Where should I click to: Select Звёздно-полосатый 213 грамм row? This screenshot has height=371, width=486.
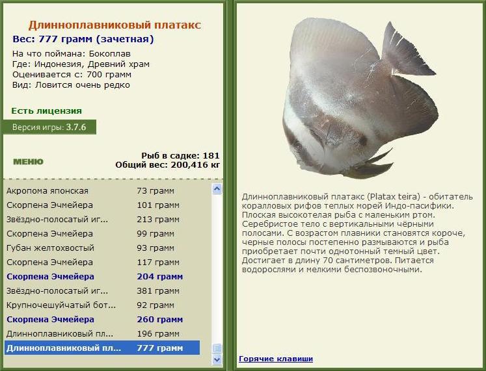102,220
